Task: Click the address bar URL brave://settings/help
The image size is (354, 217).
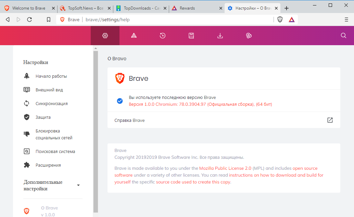Action: pos(108,20)
